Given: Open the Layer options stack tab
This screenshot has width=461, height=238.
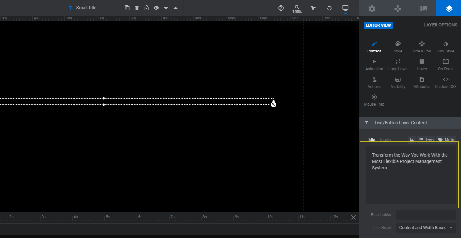Looking at the screenshot, I should point(449,9).
